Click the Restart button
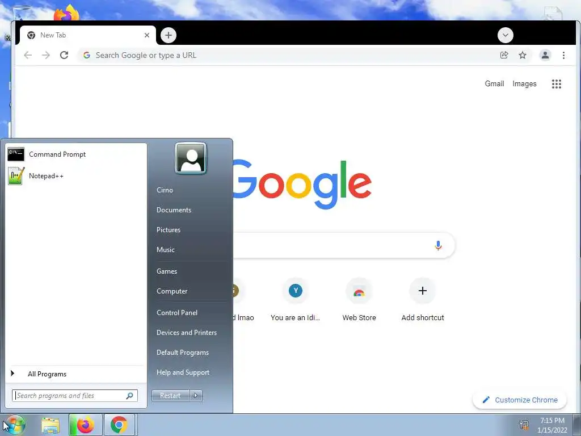 pos(170,396)
